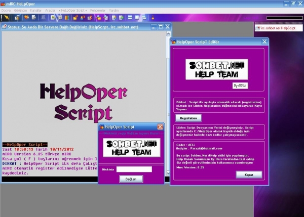Open the Pencereler menu

pyautogui.click(x=97, y=11)
